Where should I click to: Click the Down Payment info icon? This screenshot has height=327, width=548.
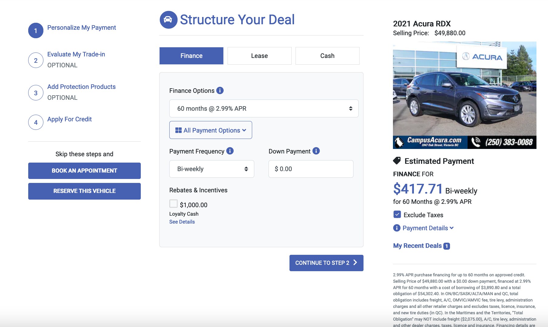coord(316,151)
